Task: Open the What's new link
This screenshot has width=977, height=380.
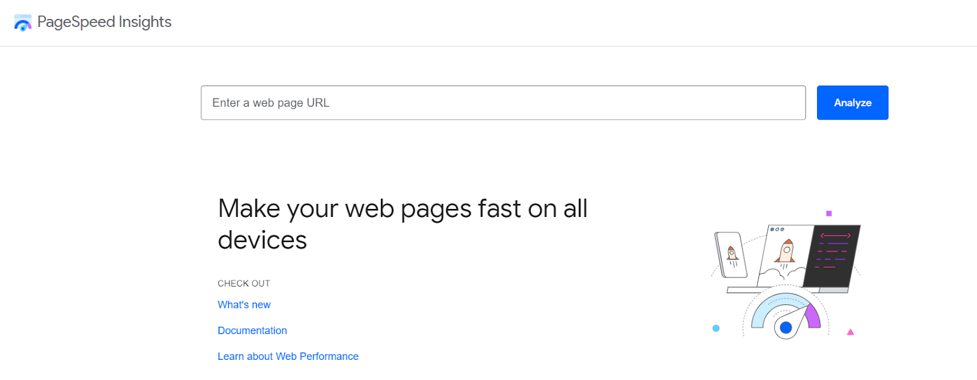Action: click(244, 305)
